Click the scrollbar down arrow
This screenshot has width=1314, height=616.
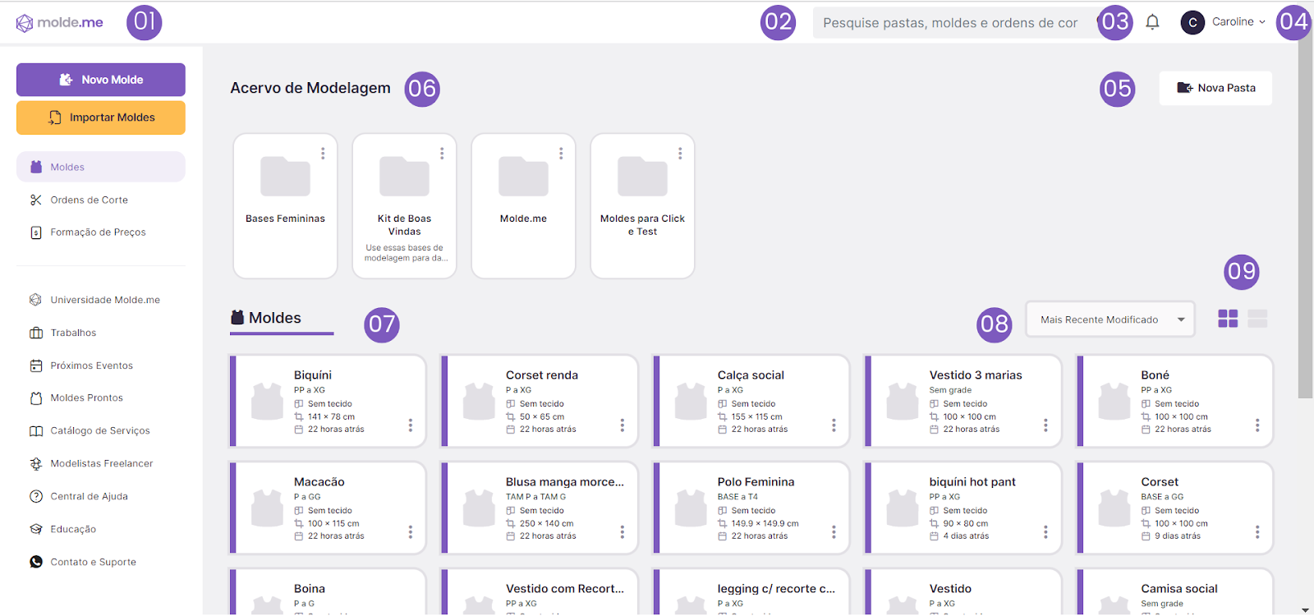click(1306, 610)
